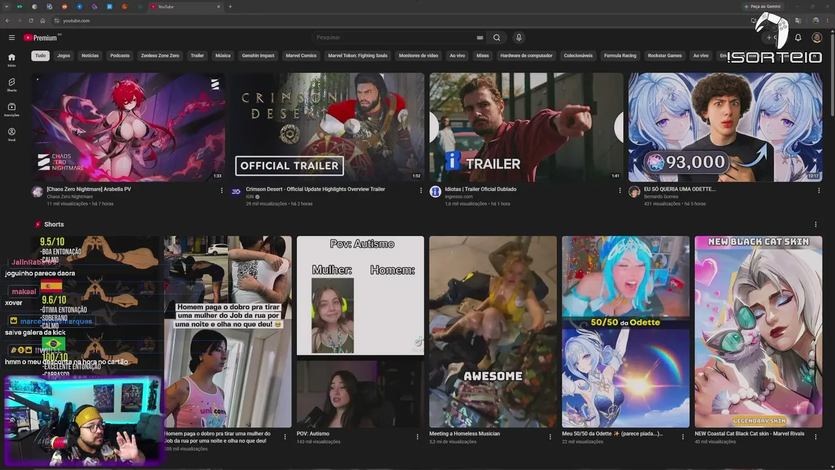Filter by Monitores de vídeo chip
The width and height of the screenshot is (835, 470).
[419, 55]
